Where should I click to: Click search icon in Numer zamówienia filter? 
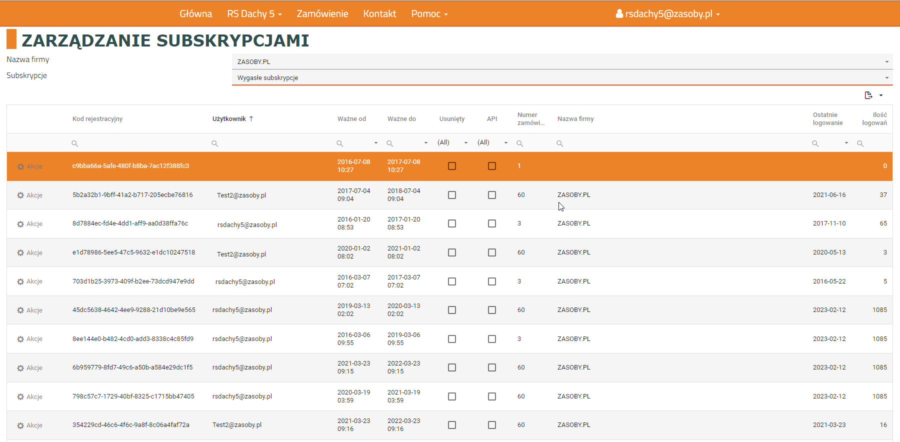click(519, 143)
